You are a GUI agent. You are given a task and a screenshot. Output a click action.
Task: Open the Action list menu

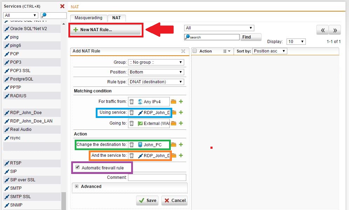tap(227, 51)
